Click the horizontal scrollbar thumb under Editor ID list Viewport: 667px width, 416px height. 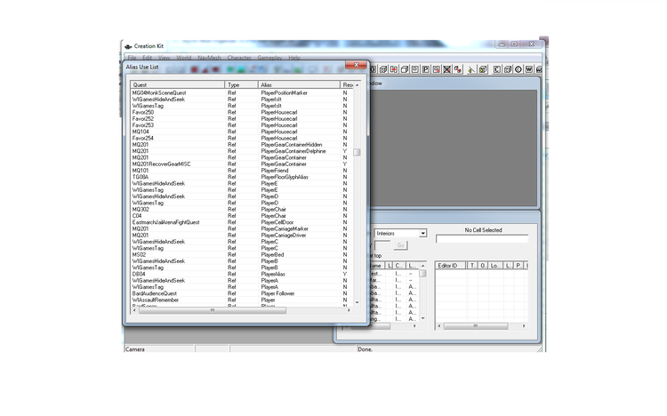point(476,326)
